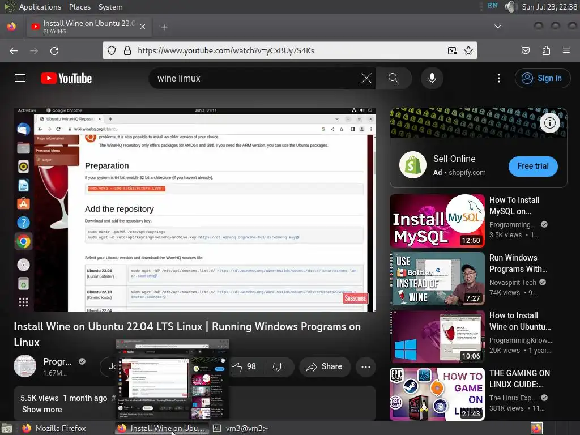
Task: Open Use Bottles Instead of Wine thumbnail
Action: tap(437, 279)
